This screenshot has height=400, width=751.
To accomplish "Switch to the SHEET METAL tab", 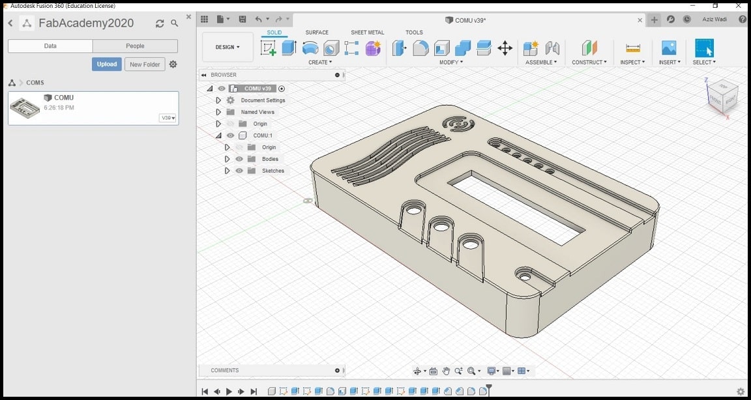I will click(367, 33).
